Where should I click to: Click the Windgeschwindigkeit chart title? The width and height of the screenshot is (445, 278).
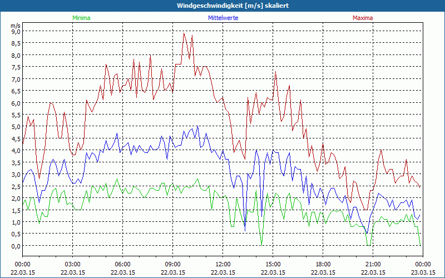(x=233, y=6)
